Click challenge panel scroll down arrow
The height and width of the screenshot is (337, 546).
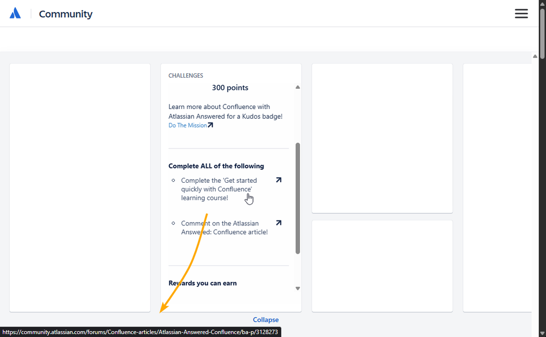298,288
